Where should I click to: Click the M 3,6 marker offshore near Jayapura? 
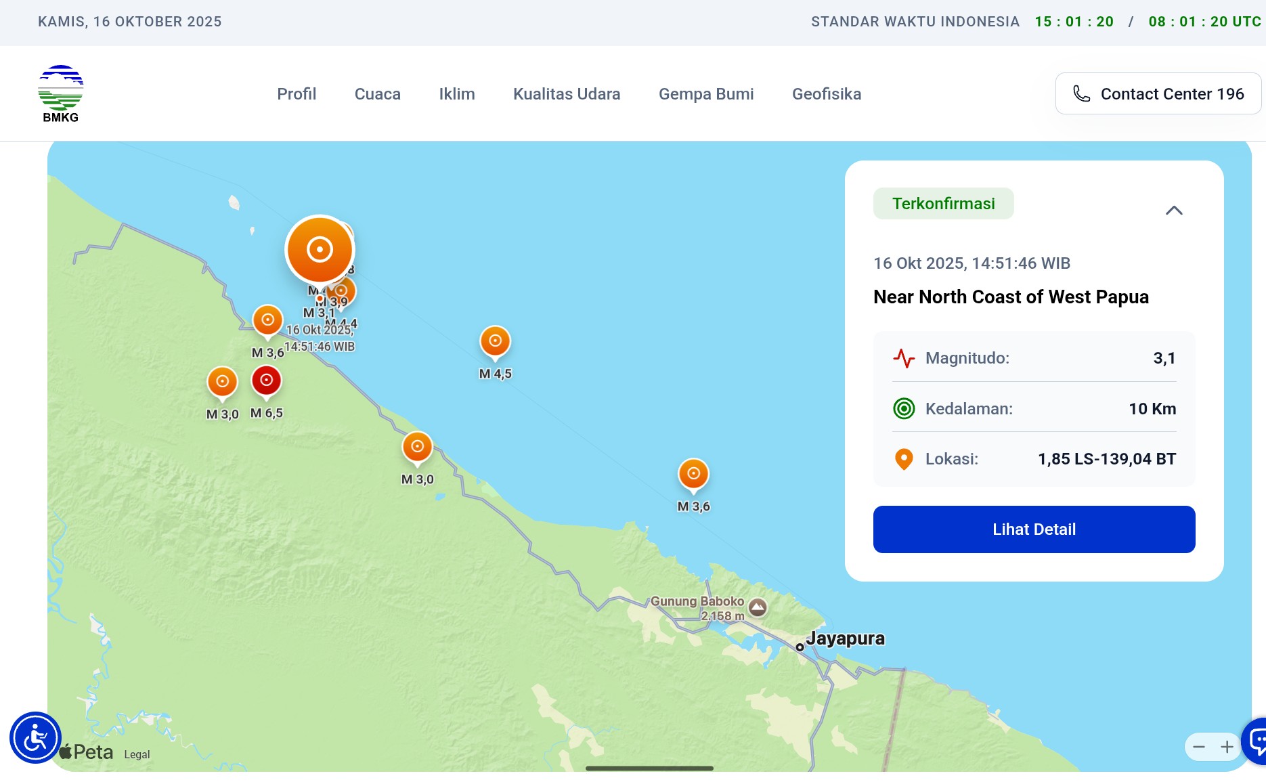[x=693, y=474]
